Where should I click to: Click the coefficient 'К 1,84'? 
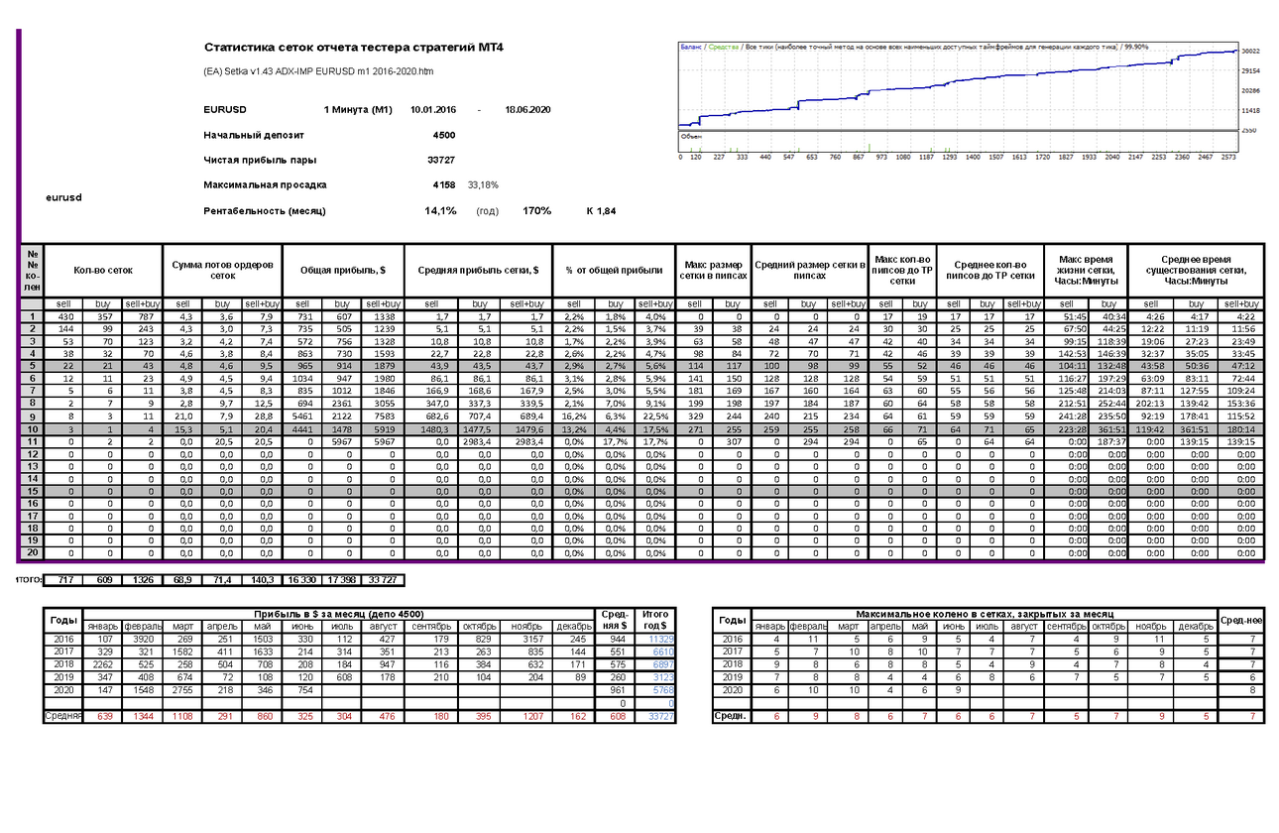(601, 211)
